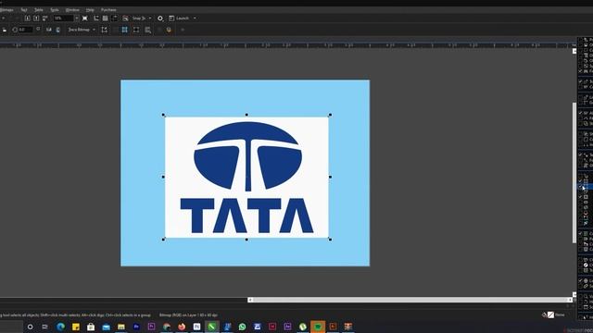Image resolution: width=593 pixels, height=333 pixels.
Task: Click the vertical scrollbar beside the canvas
Action: 574,173
